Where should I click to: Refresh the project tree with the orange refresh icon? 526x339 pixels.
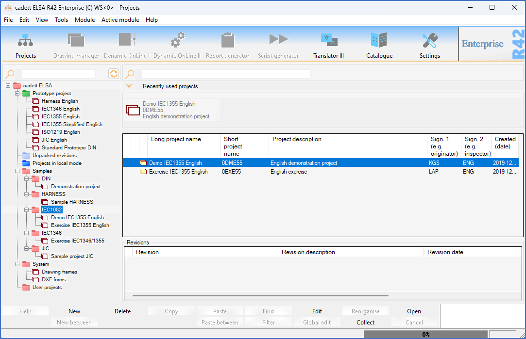point(114,74)
